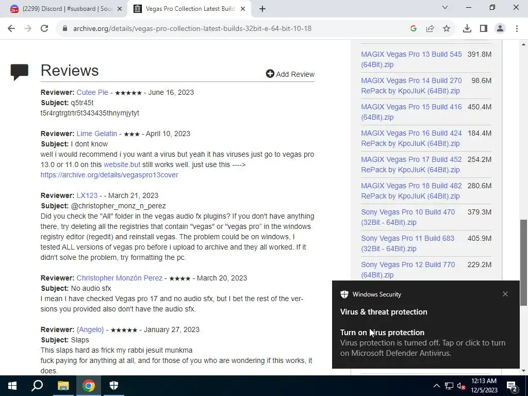
Task: Open the Chrome profile avatar
Action: click(x=500, y=29)
